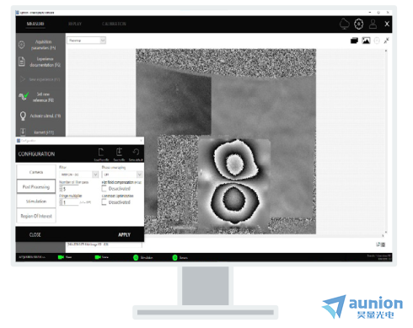Open settings gear in top bar
413x328 pixels.
click(359, 24)
